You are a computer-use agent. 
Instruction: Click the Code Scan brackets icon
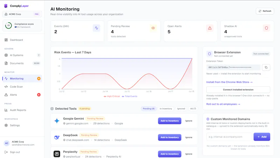tap(6, 87)
